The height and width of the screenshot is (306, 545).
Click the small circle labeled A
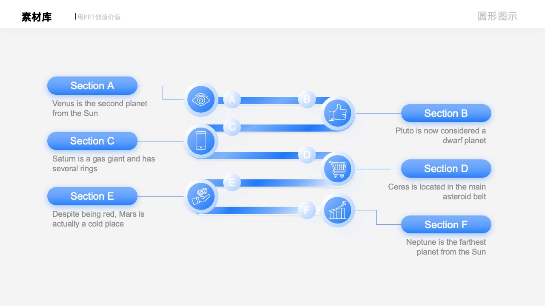[232, 99]
